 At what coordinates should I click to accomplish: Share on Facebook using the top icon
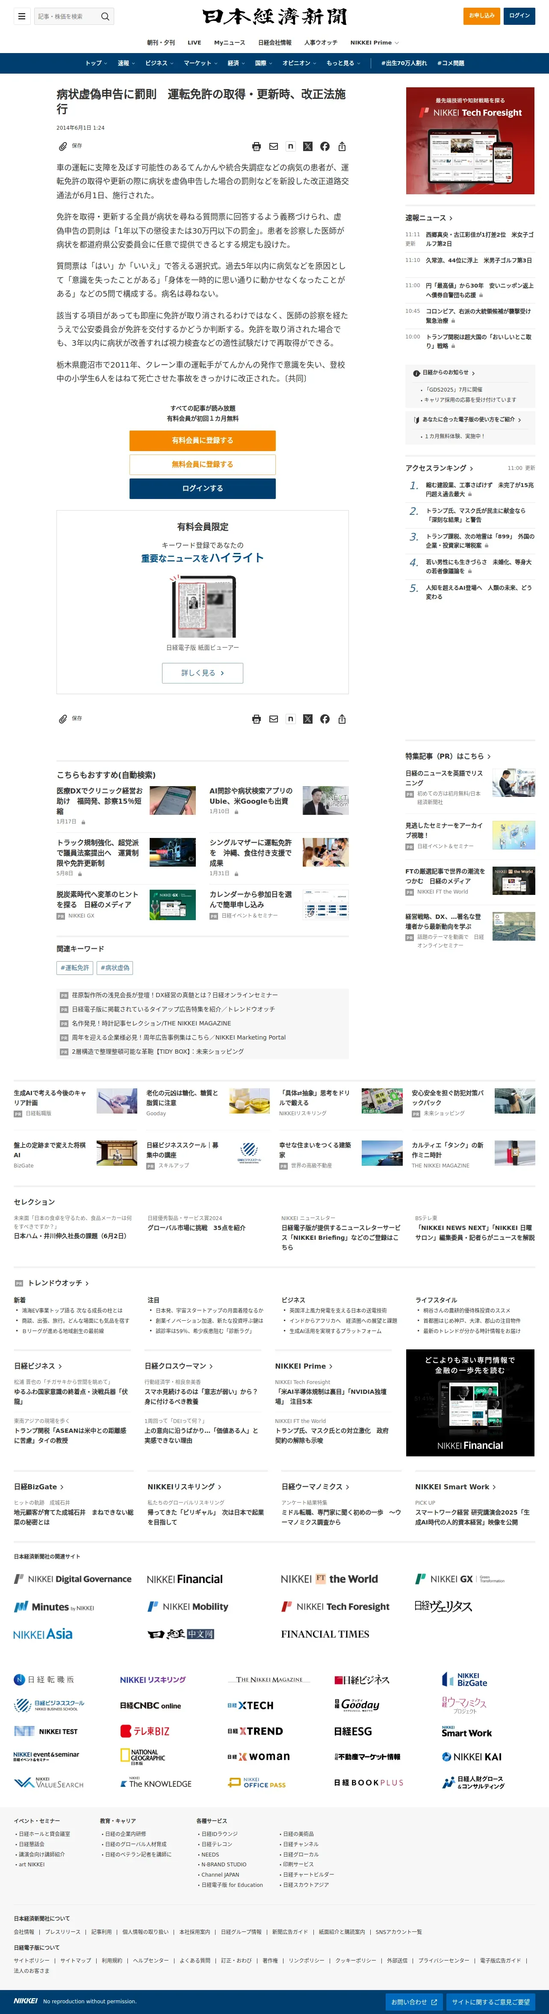[325, 146]
